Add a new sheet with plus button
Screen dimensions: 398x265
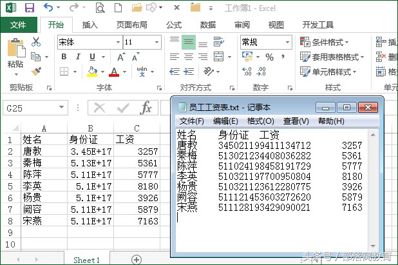coord(137,259)
